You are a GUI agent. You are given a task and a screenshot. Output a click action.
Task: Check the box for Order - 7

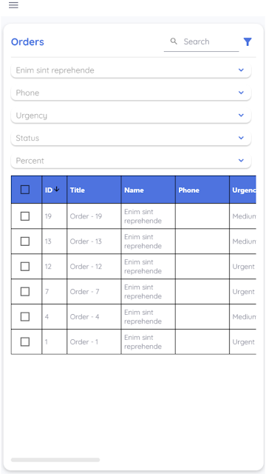(x=25, y=291)
